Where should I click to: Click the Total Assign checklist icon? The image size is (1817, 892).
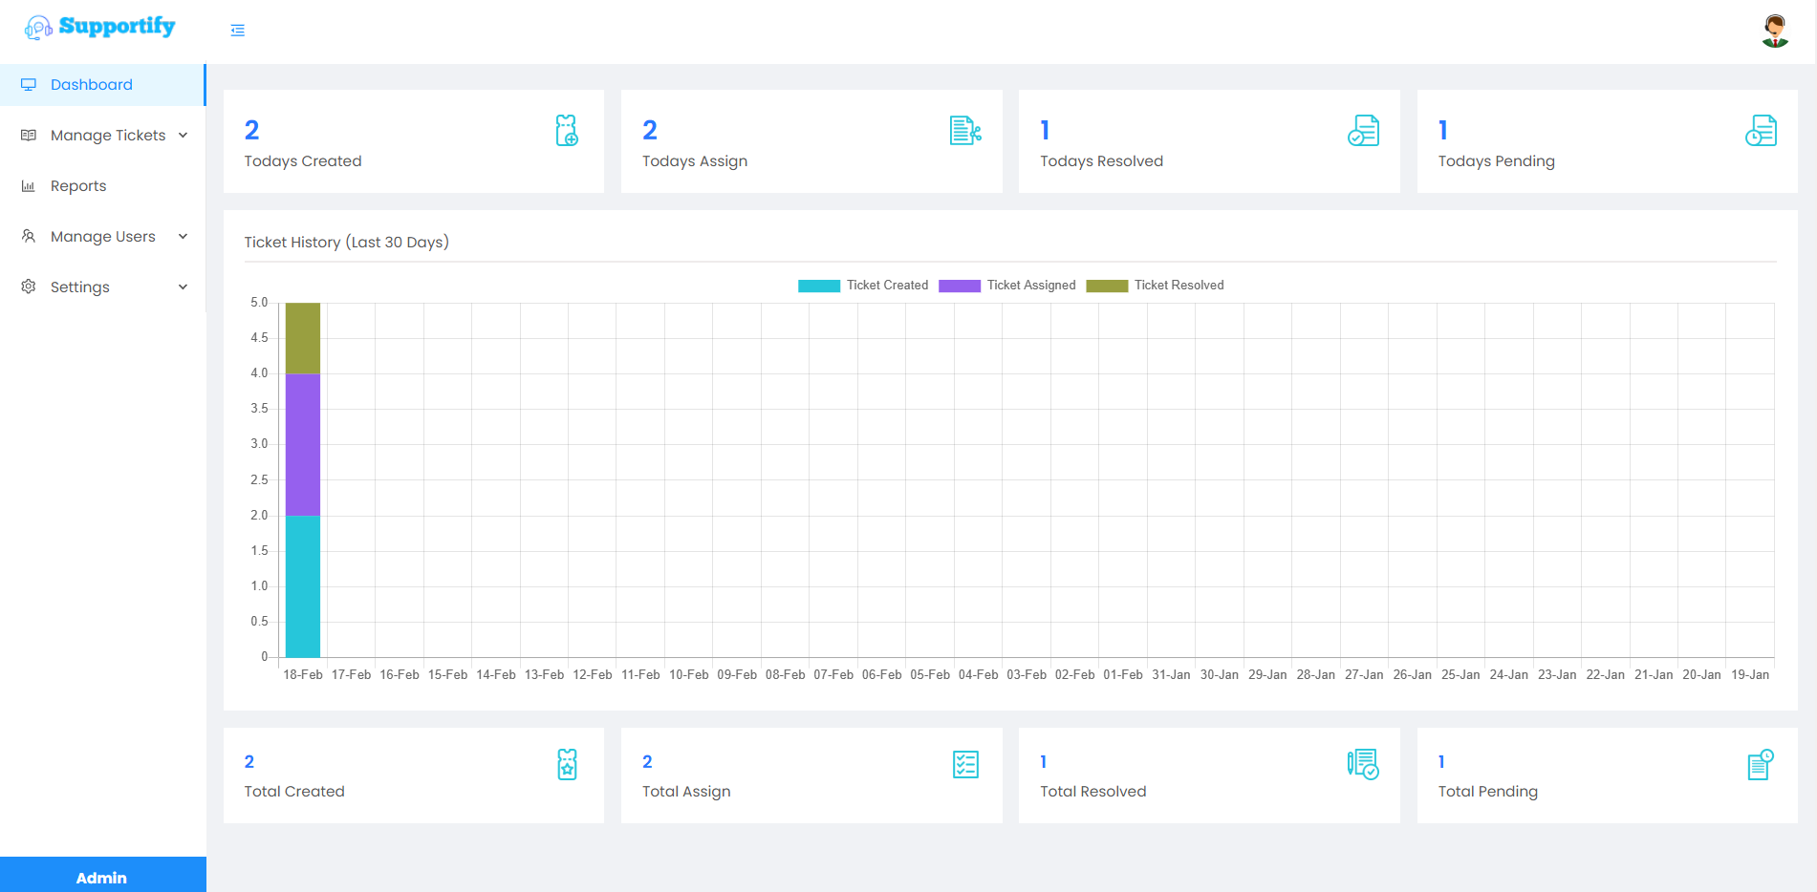[x=965, y=764]
